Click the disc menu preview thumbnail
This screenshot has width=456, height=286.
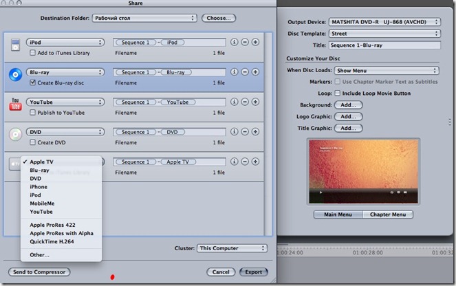click(363, 171)
